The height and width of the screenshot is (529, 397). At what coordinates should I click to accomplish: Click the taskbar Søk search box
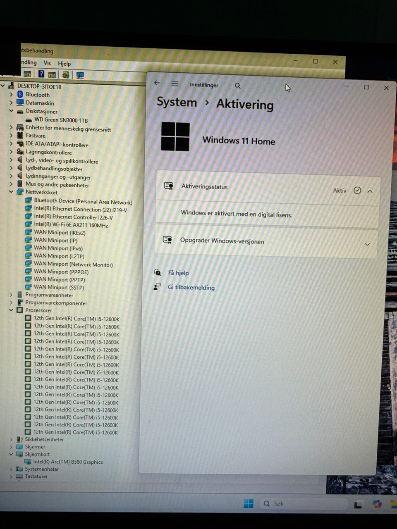(304, 503)
